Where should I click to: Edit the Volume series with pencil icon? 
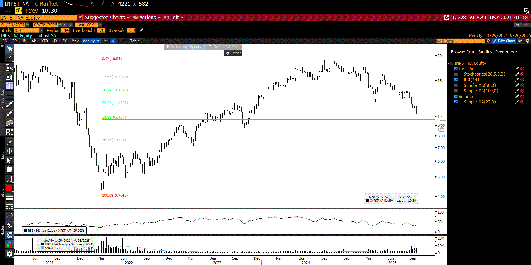(517, 97)
